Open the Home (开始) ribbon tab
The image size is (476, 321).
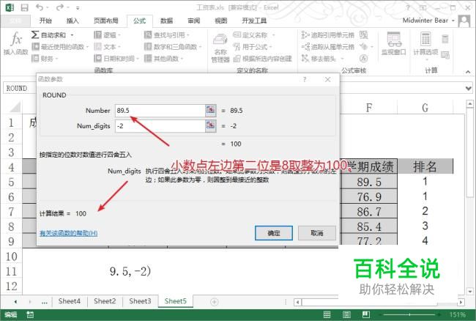tap(45, 21)
